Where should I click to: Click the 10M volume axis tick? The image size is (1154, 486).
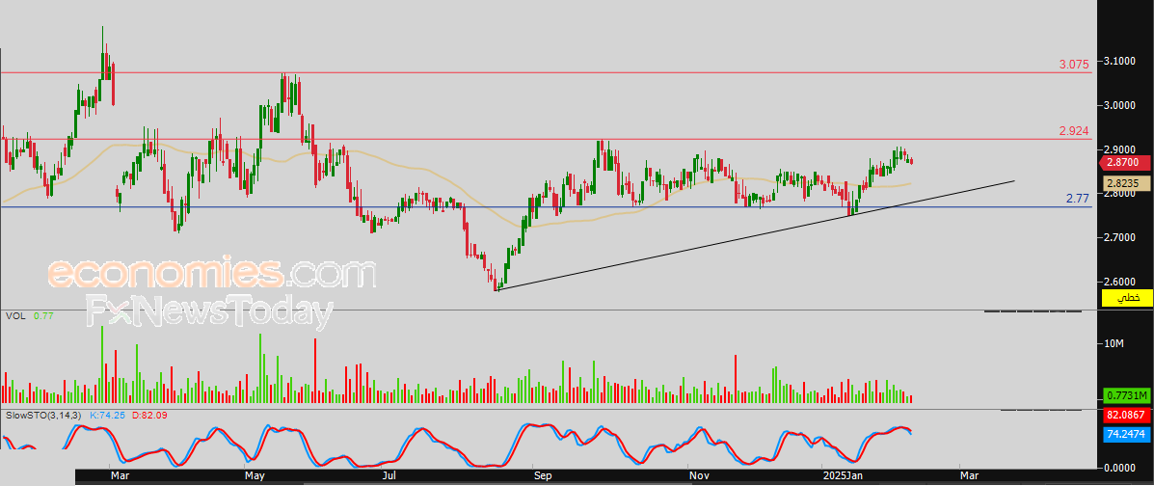1114,344
